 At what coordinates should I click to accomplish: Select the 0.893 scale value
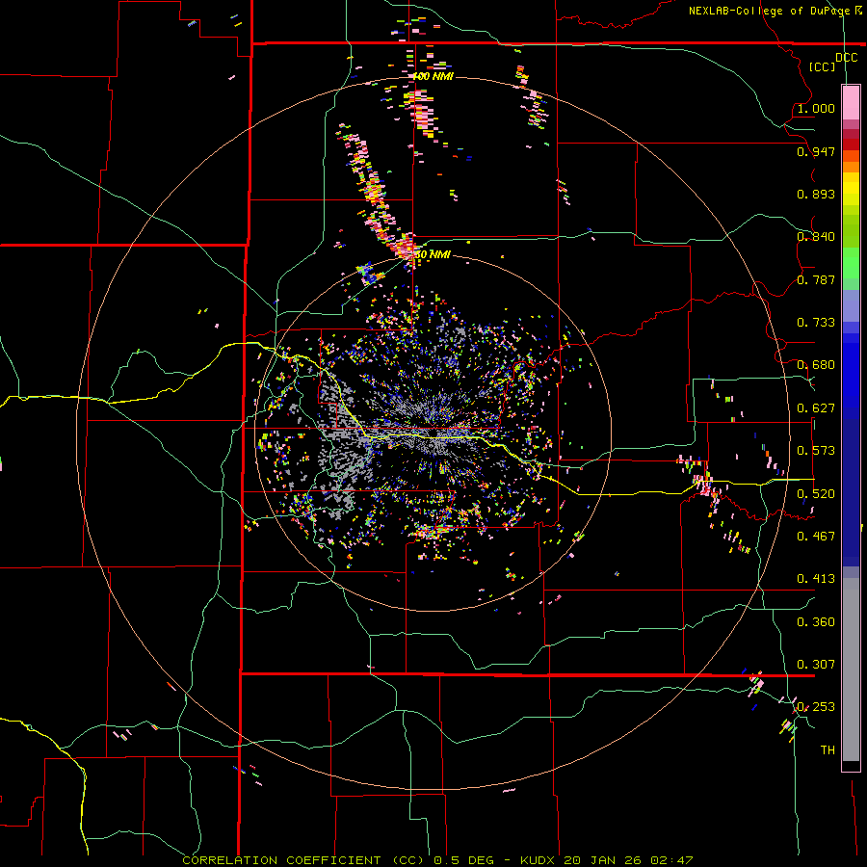(x=816, y=194)
